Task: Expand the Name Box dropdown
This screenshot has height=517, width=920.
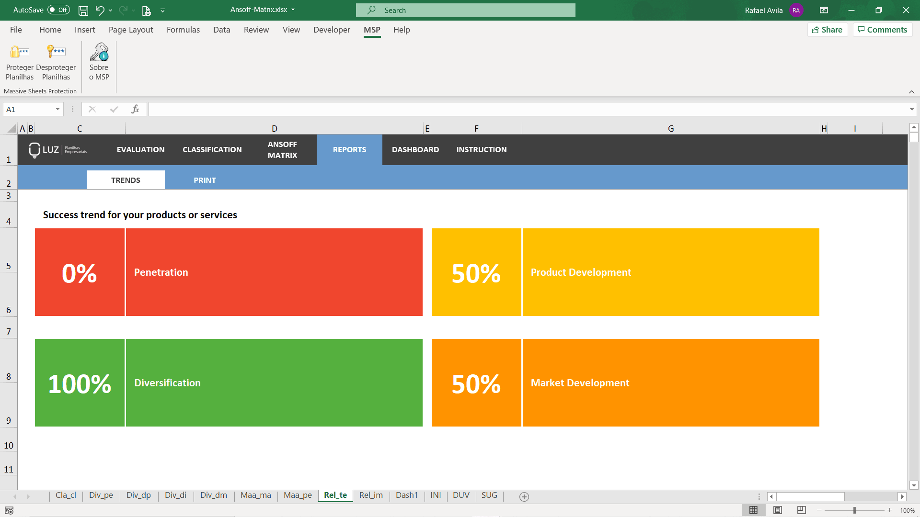Action: click(57, 109)
